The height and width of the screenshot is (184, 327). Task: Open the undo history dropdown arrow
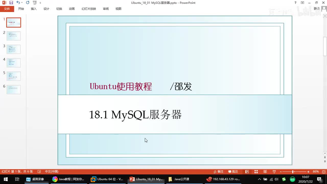click(22, 3)
